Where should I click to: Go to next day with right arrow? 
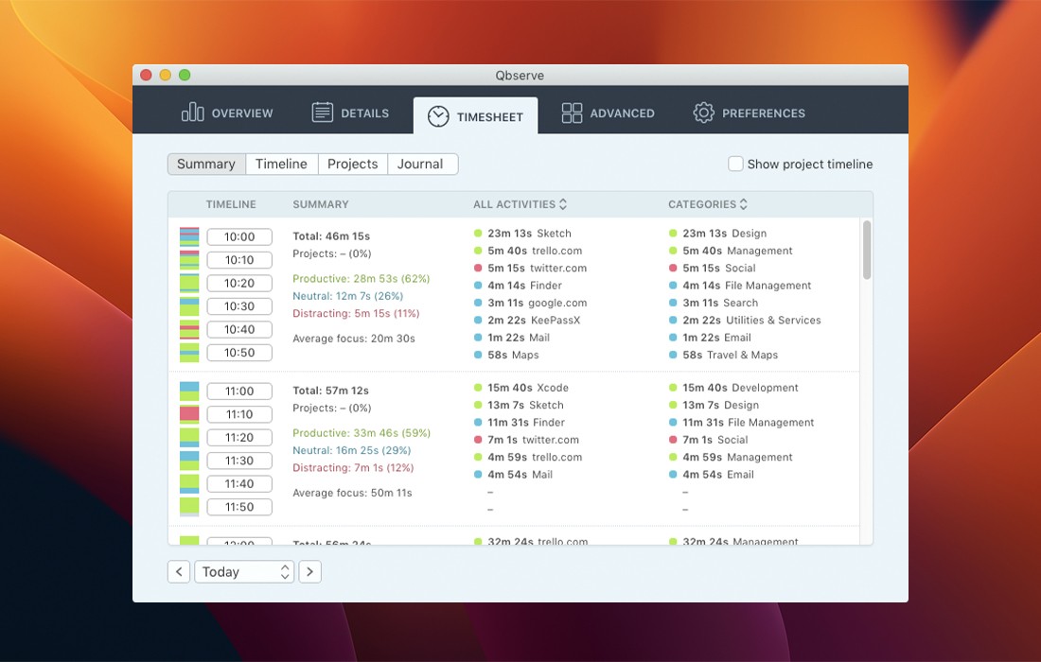pos(310,571)
